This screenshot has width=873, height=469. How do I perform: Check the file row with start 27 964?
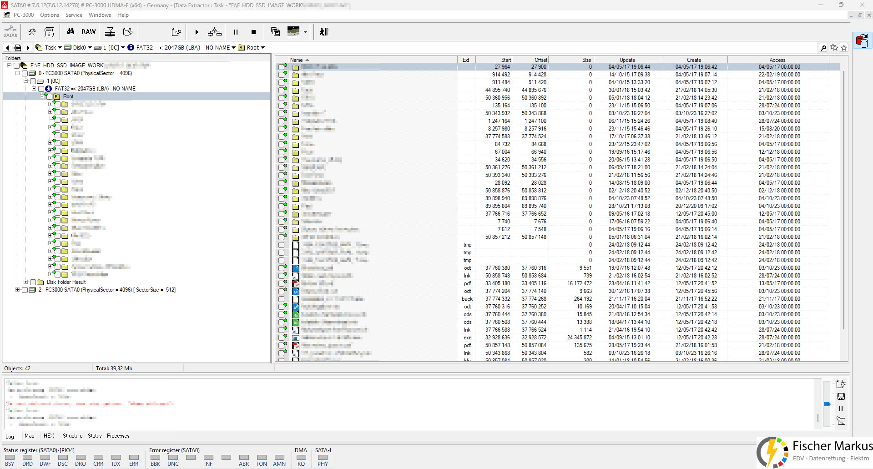[x=281, y=67]
